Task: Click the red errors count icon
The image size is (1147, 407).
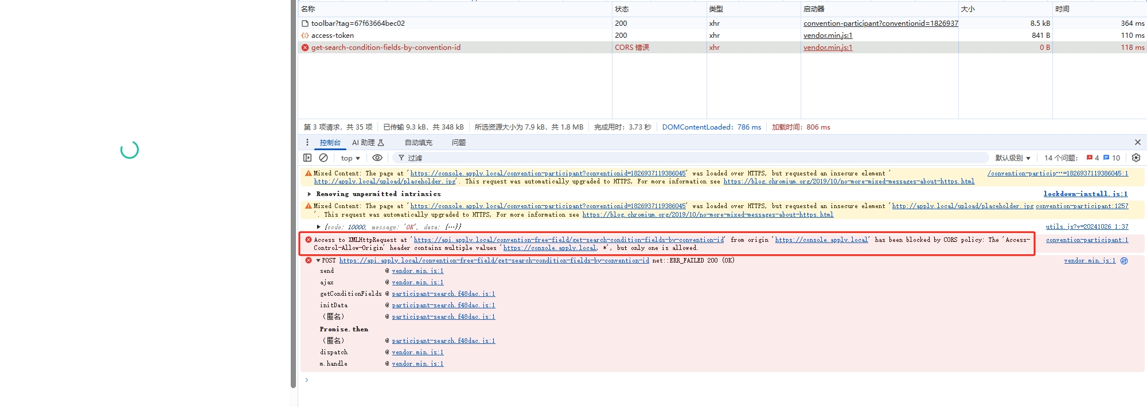Action: point(1090,158)
